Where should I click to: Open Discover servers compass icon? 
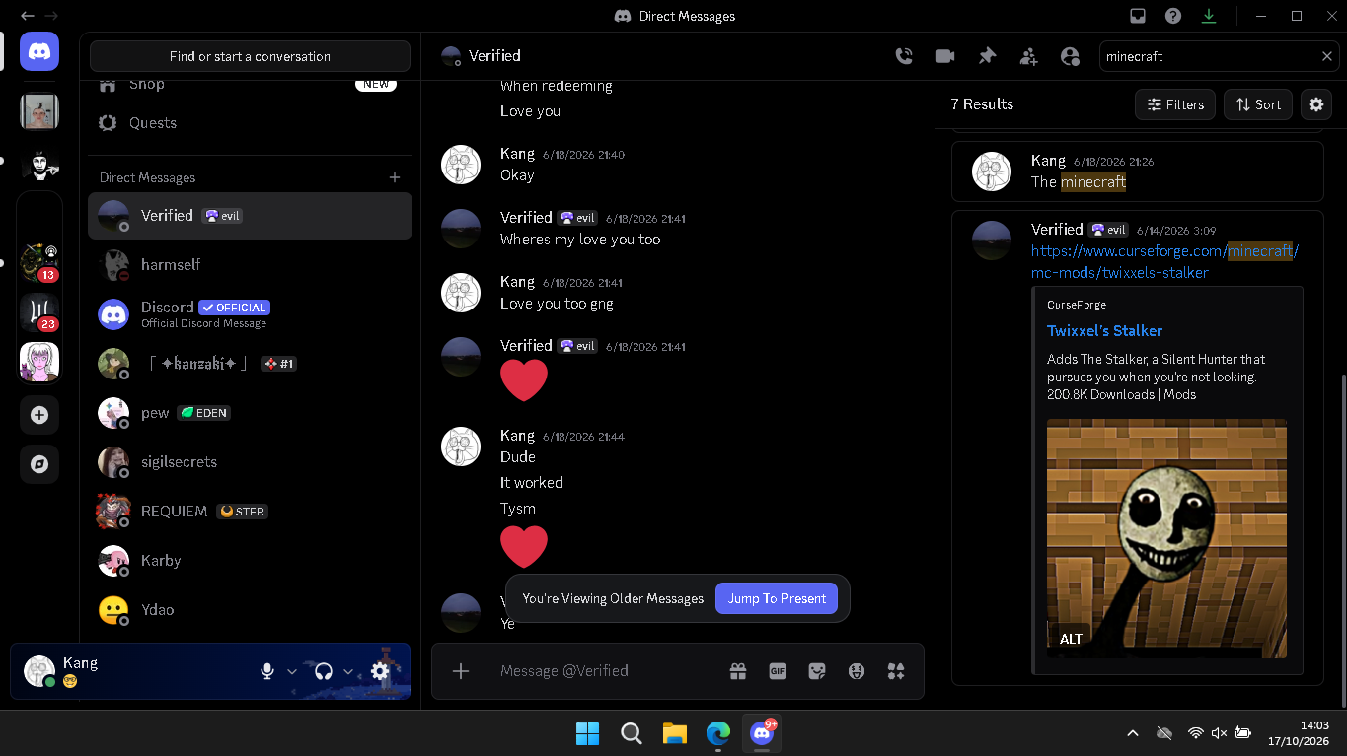pos(39,464)
